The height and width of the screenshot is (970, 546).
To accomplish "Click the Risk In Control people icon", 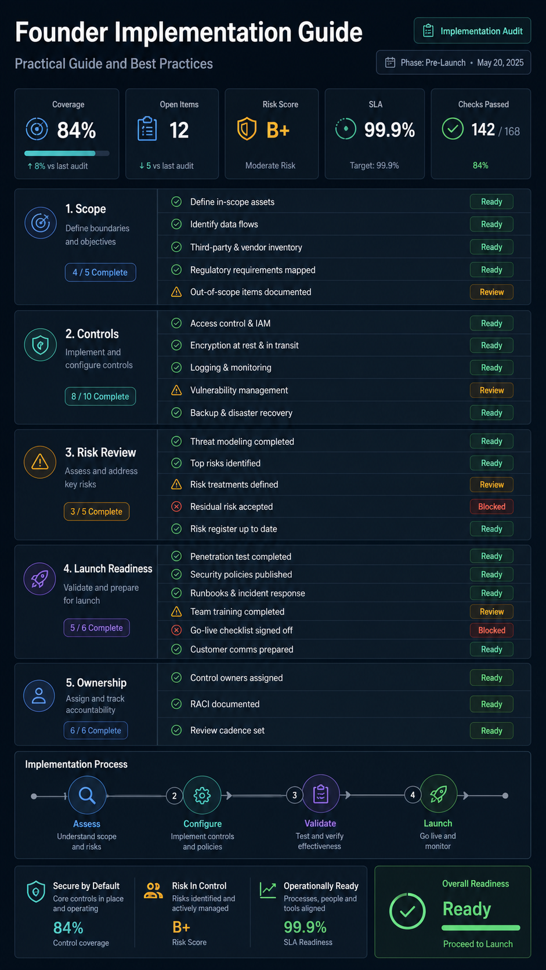I will (x=153, y=891).
